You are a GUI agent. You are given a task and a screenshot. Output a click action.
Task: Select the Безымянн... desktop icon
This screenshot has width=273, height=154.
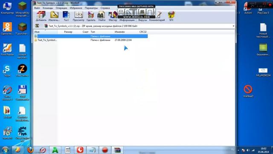263,50
